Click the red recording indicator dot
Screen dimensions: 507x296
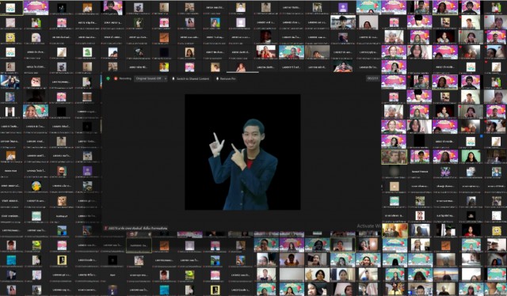pyautogui.click(x=116, y=78)
